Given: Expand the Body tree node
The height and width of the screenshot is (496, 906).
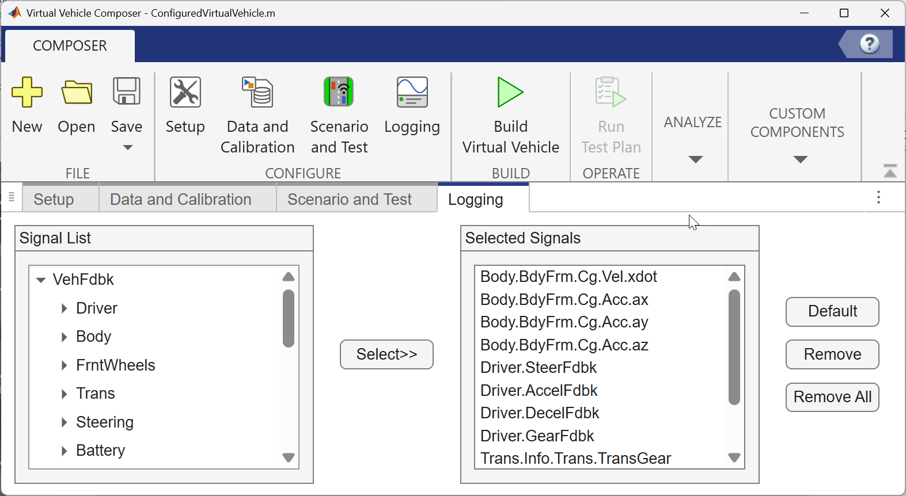Looking at the screenshot, I should pos(64,337).
